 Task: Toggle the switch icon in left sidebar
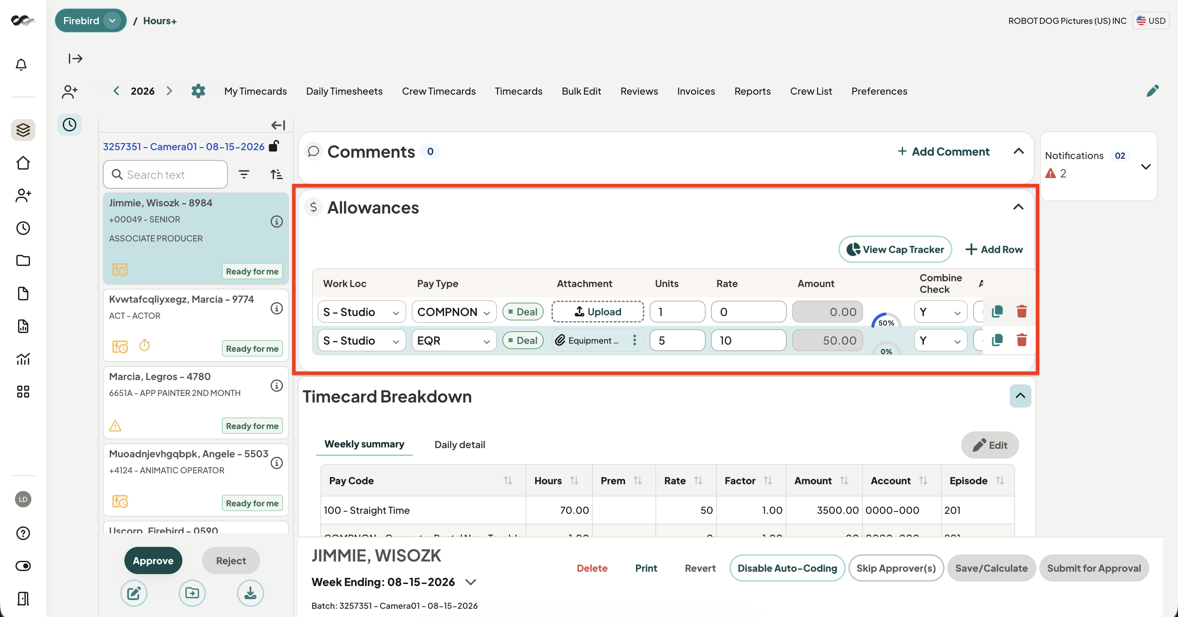(23, 566)
